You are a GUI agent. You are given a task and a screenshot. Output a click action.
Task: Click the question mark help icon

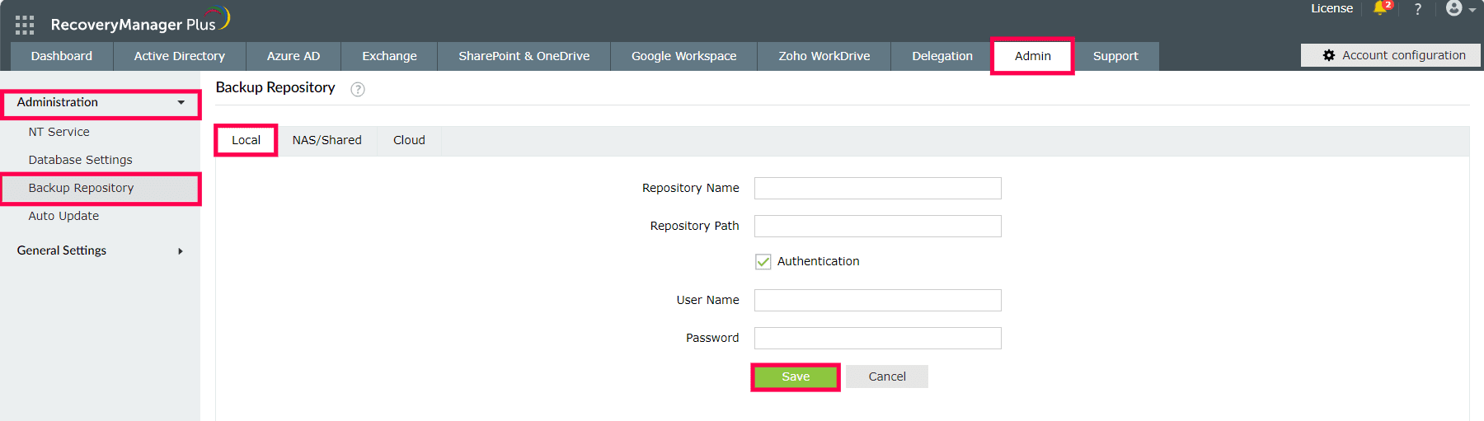coord(1418,9)
